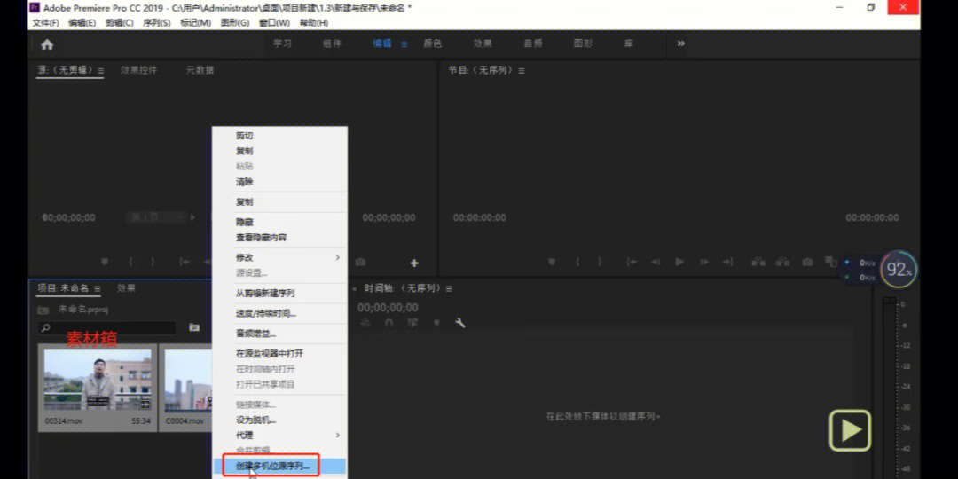Export frame with Program monitor camera icon
Viewport: 958px width, 479px height.
(x=808, y=262)
